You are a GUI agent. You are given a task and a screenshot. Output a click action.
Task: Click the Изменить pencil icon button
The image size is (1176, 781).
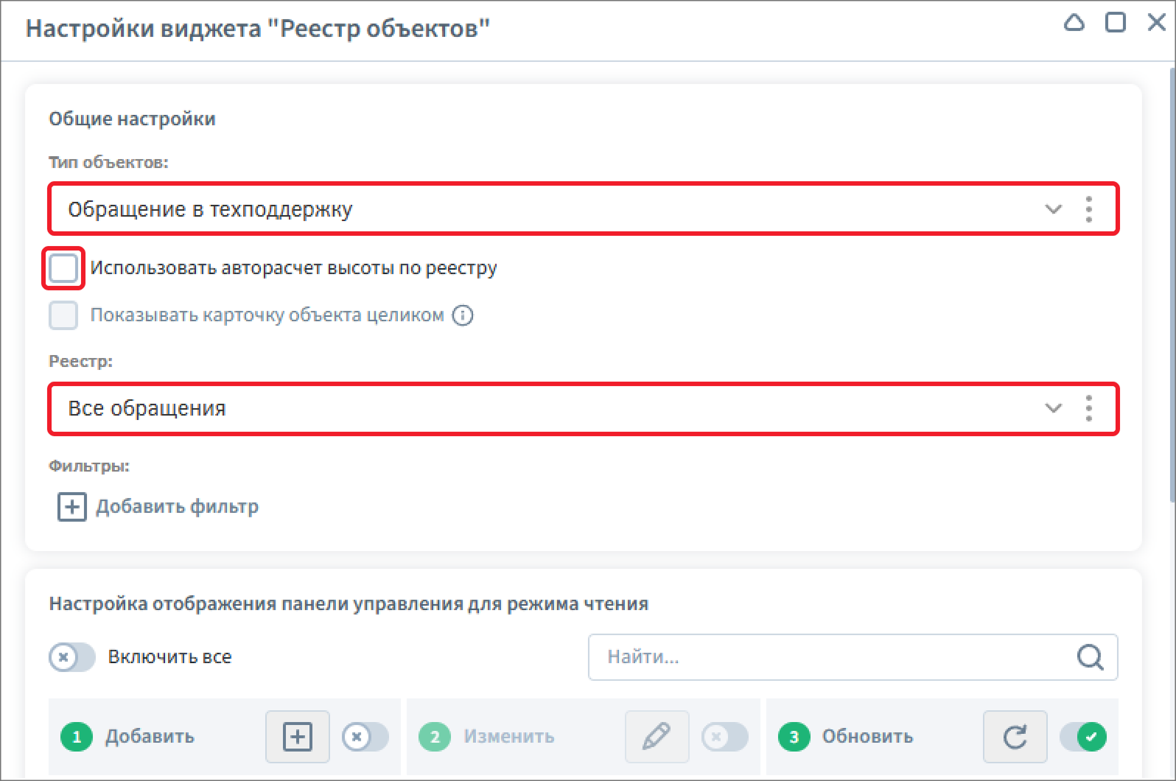point(657,736)
